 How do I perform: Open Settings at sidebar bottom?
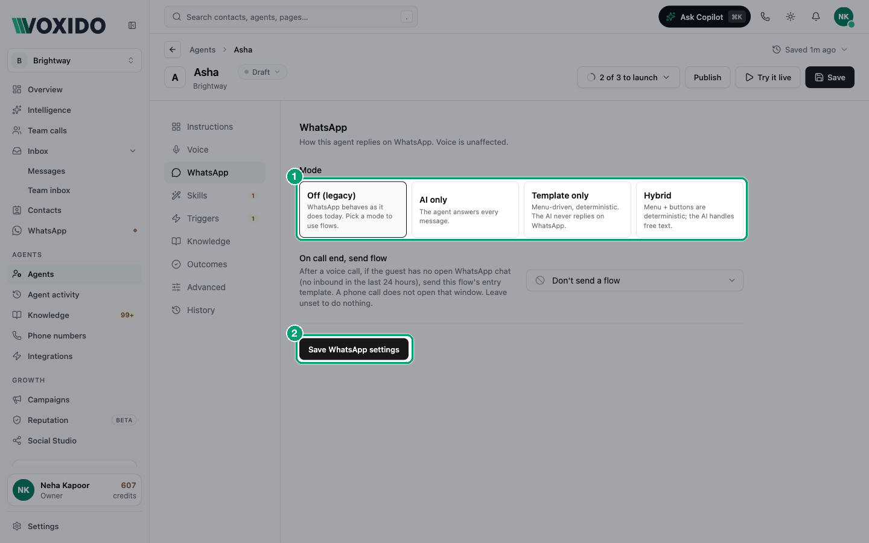tap(74, 526)
